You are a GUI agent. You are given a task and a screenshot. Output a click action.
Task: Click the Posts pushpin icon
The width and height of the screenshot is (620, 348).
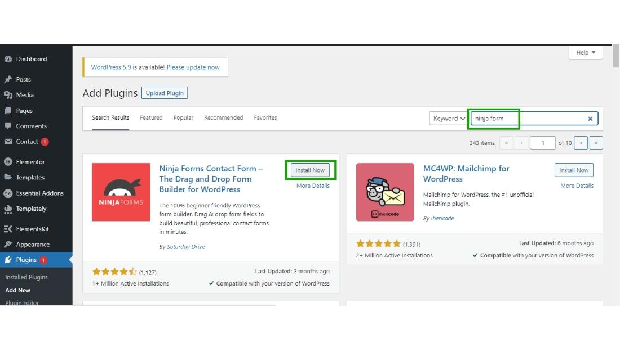[x=8, y=79]
